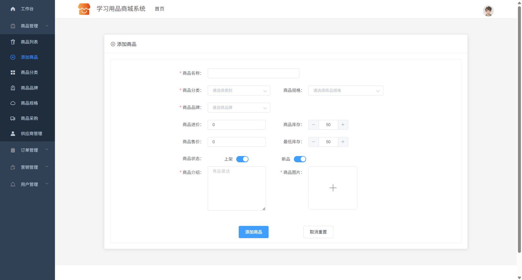Open the 请选择商品规格 dropdown

[x=346, y=91]
